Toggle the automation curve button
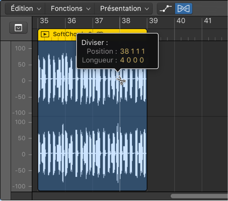This screenshot has width=228, height=201. [166, 9]
